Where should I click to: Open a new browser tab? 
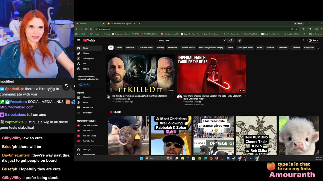pyautogui.click(x=139, y=24)
